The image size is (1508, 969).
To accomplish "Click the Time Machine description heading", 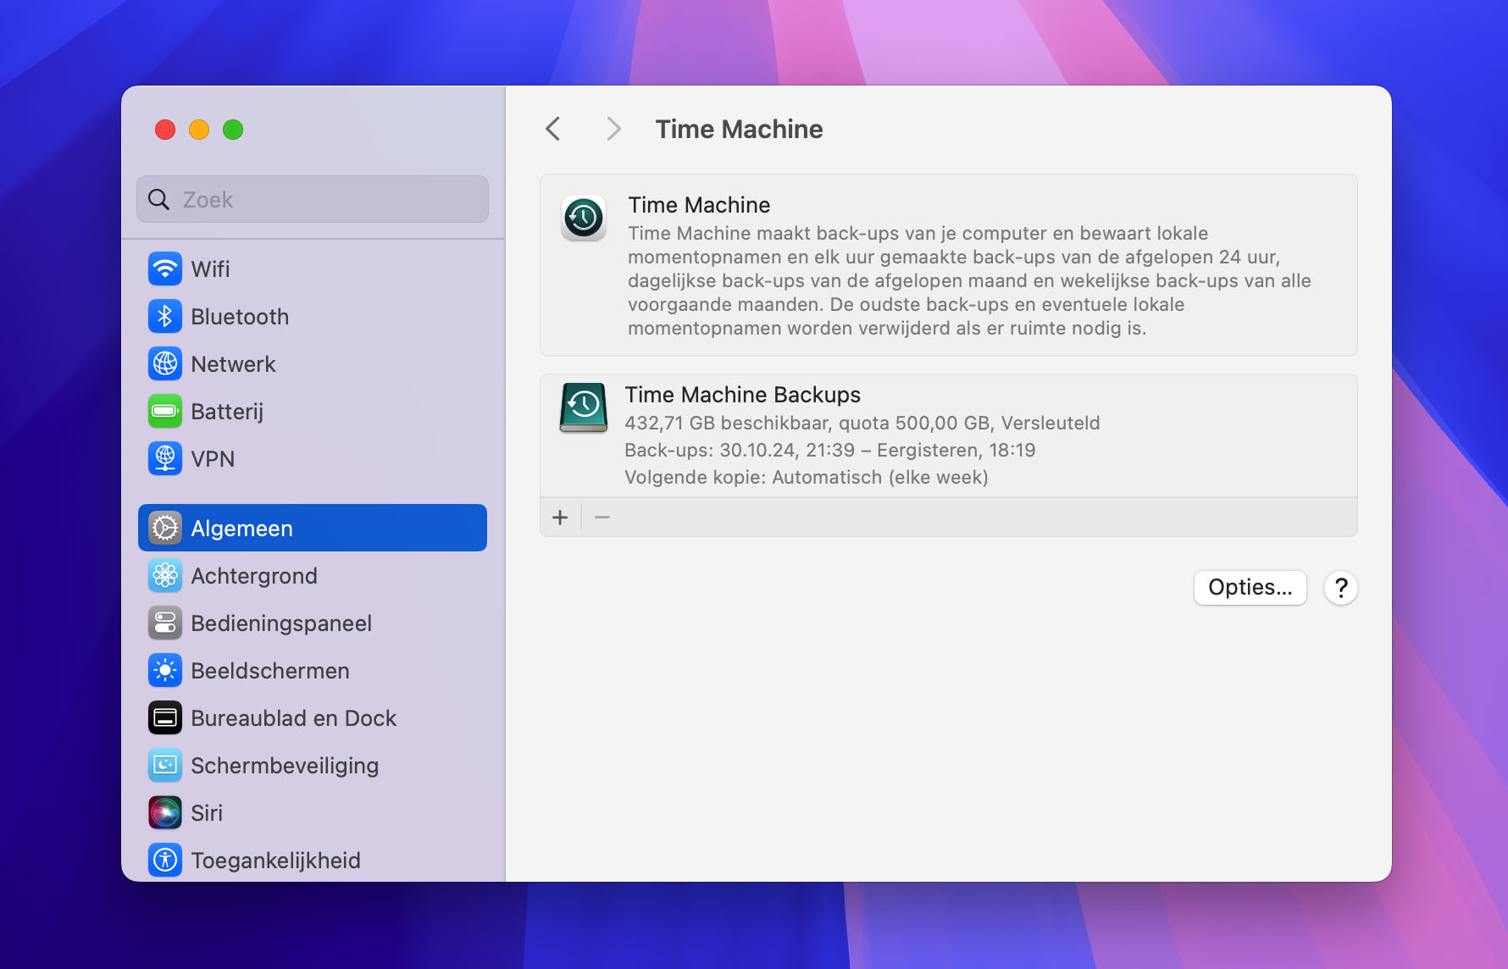I will coord(699,205).
